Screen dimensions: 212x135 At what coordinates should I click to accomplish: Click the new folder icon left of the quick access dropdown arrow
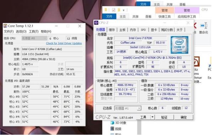(x=119, y=10)
